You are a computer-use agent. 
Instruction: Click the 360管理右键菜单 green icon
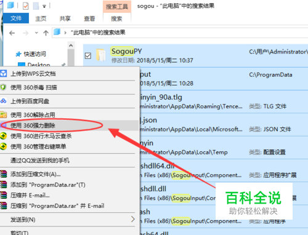coord(3,146)
